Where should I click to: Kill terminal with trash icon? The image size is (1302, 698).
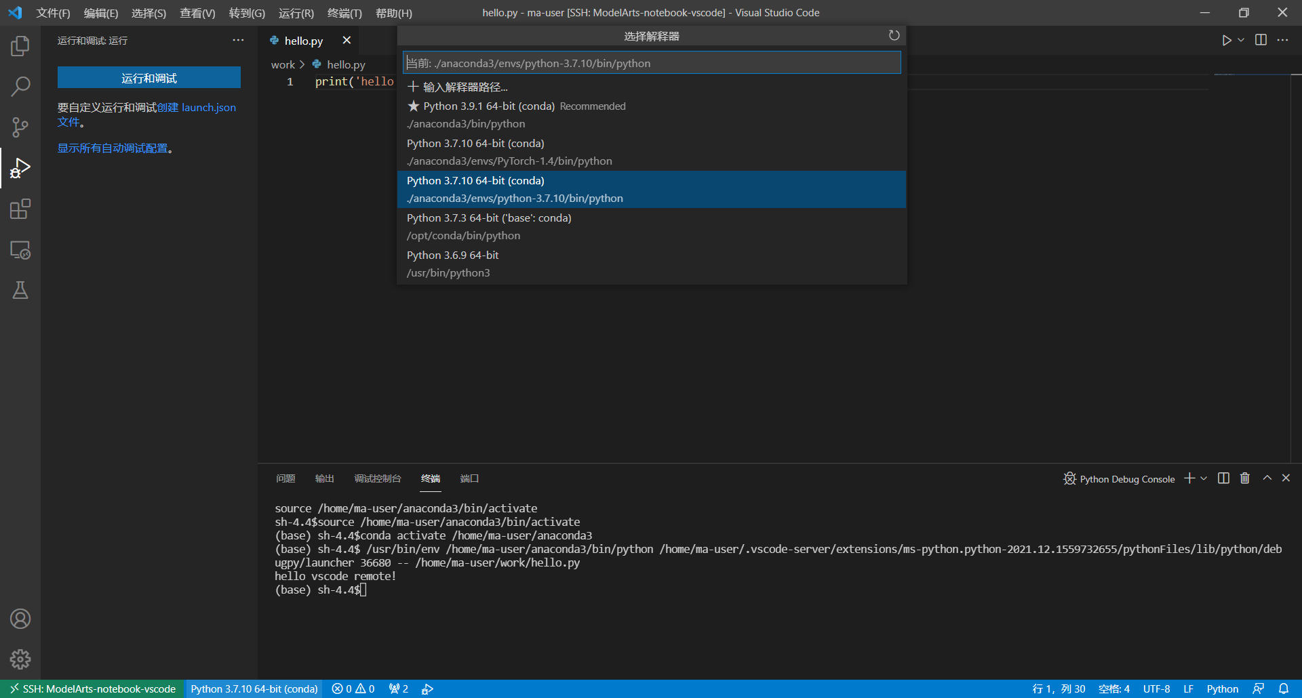point(1245,478)
